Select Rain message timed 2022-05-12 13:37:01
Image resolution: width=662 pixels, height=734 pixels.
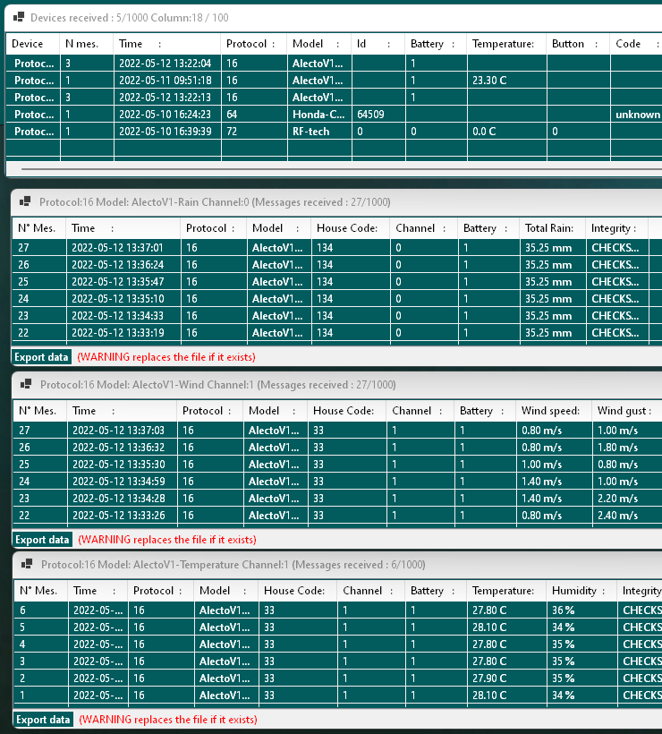pyautogui.click(x=337, y=248)
